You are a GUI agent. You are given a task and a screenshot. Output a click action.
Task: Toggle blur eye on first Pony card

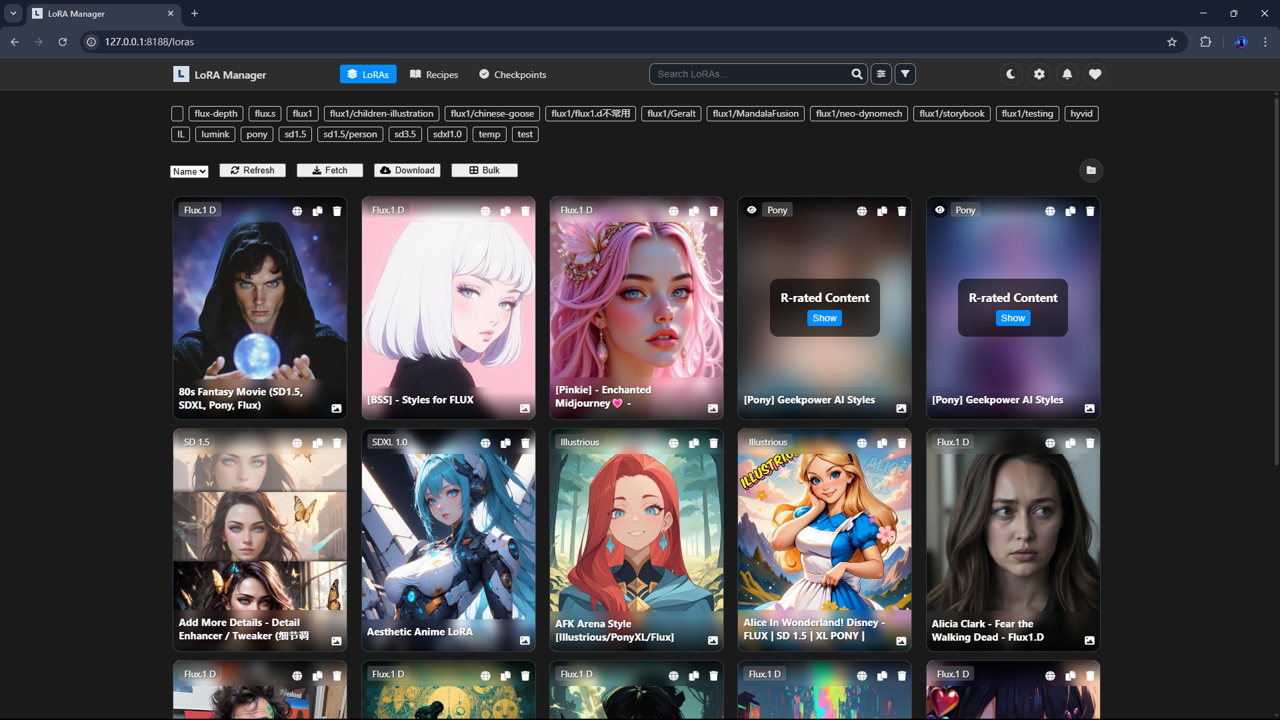tap(751, 210)
